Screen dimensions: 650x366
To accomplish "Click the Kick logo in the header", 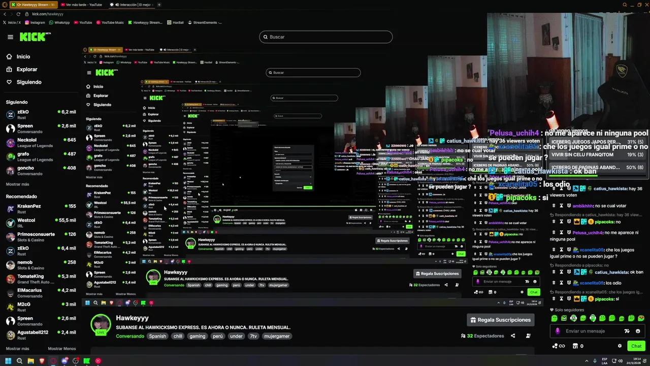I will [x=35, y=37].
